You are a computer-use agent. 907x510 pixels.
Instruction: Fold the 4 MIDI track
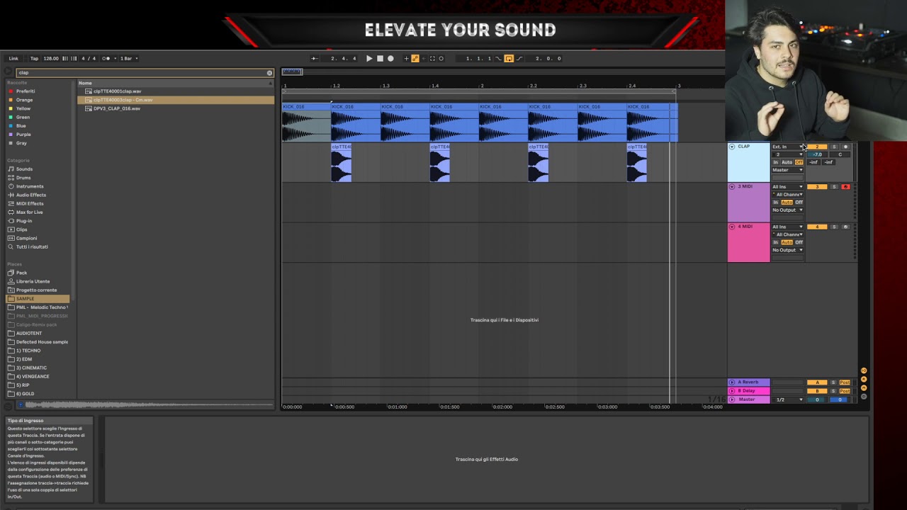tap(732, 227)
